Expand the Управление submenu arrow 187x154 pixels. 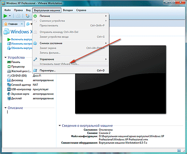(106, 59)
